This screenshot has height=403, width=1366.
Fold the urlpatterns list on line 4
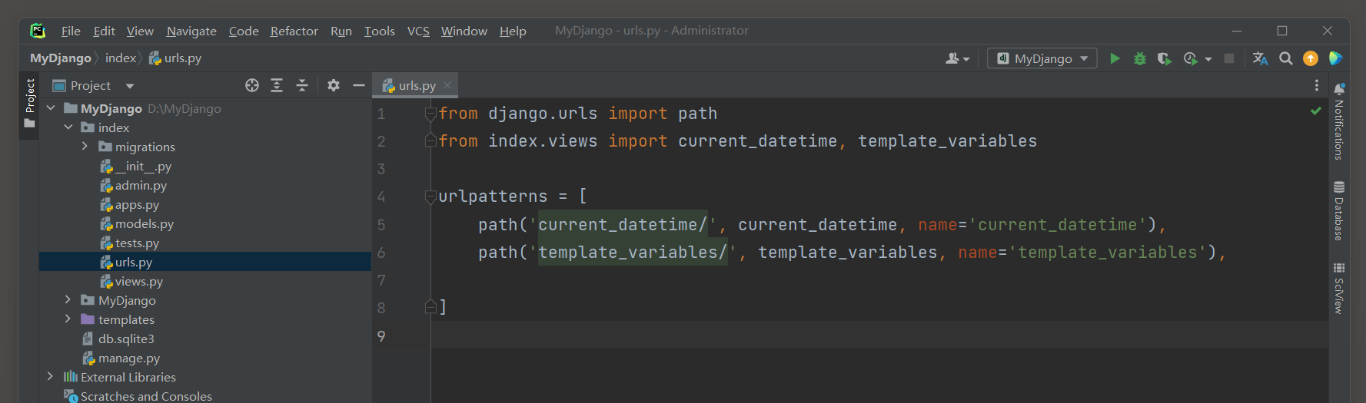[x=430, y=197]
